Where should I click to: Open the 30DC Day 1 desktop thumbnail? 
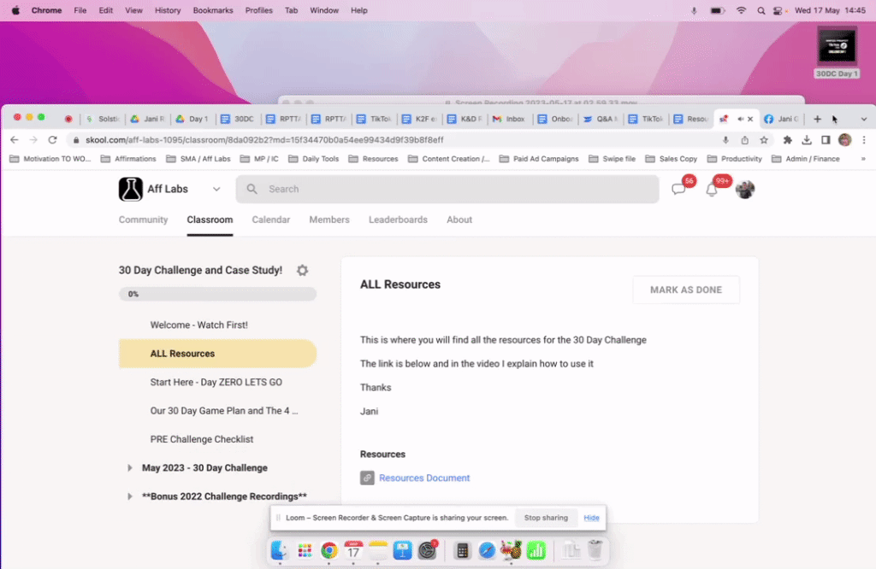click(x=837, y=51)
